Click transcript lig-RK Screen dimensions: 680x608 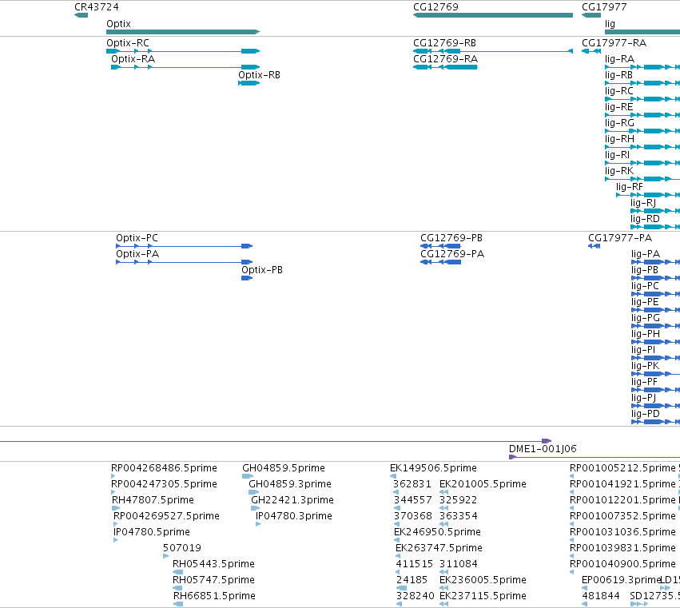coord(642,179)
